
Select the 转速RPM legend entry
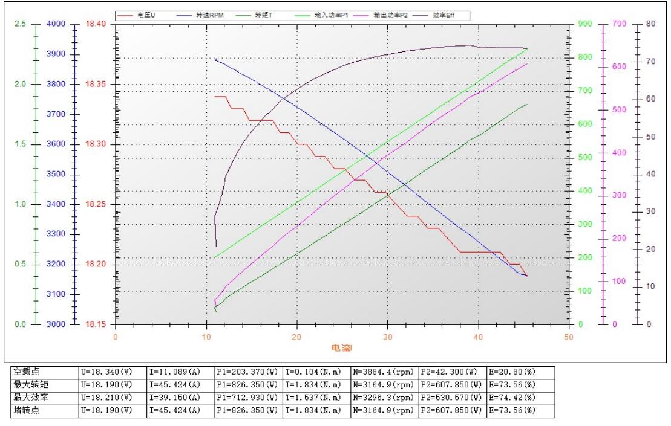pos(210,15)
